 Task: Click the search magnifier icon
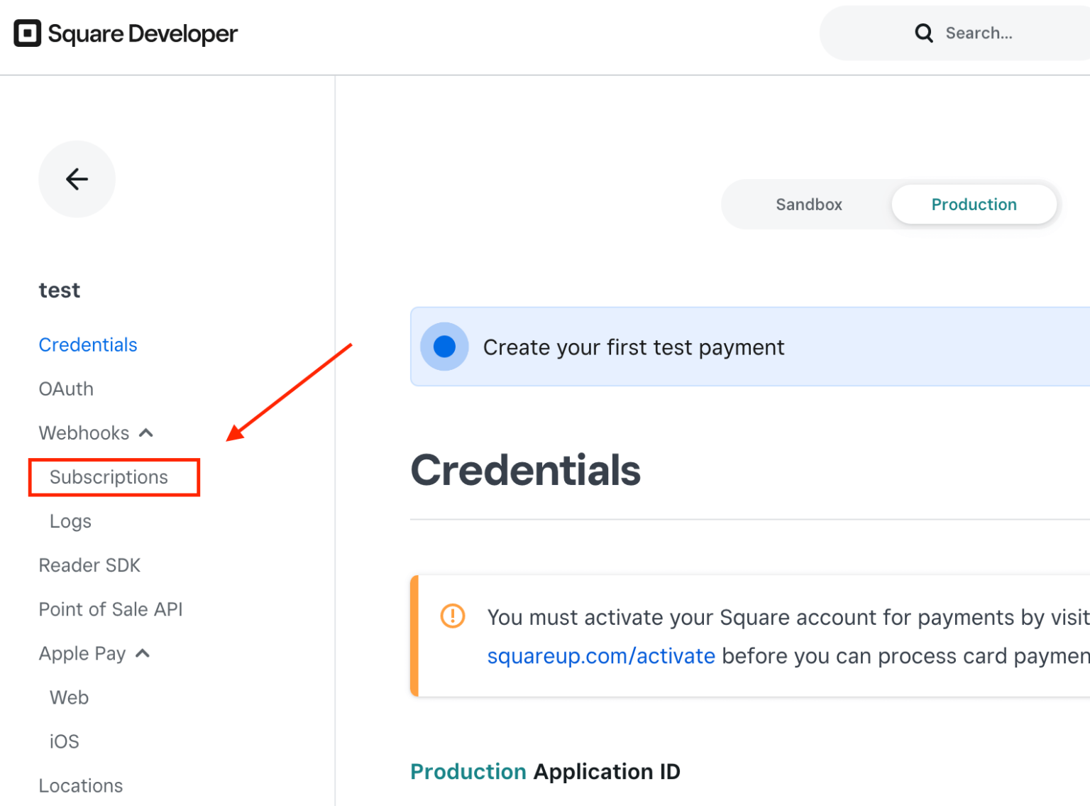[x=924, y=33]
